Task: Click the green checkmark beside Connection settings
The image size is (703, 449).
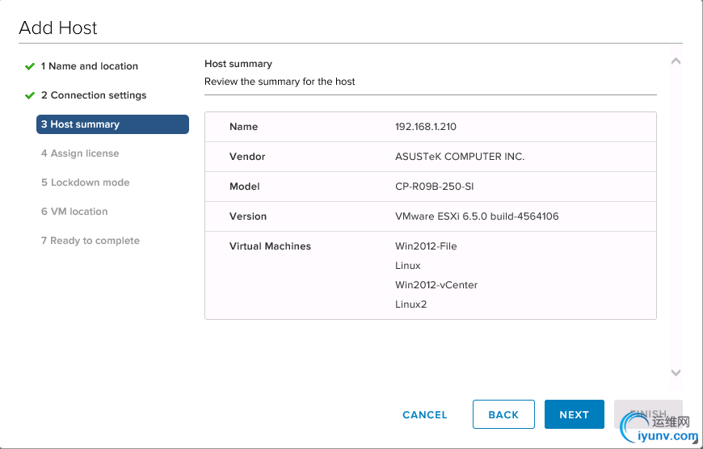Action: [x=30, y=95]
